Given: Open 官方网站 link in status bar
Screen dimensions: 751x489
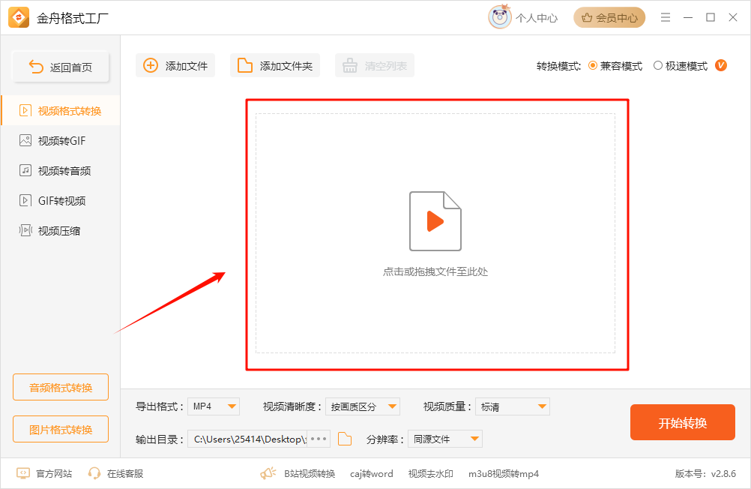Looking at the screenshot, I should click(44, 474).
